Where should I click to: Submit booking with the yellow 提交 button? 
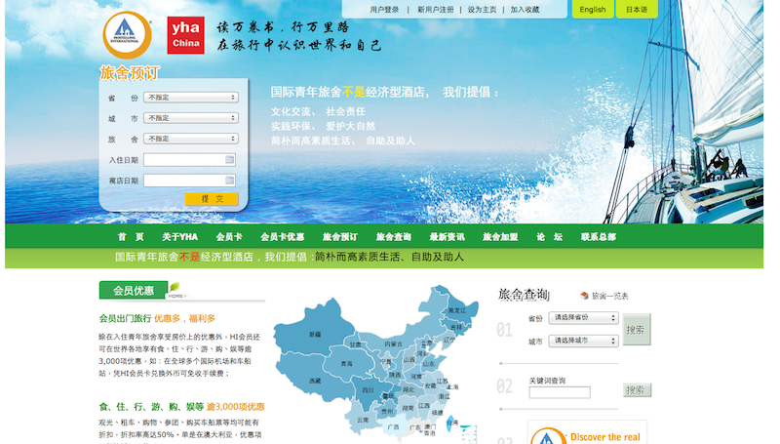tap(212, 199)
